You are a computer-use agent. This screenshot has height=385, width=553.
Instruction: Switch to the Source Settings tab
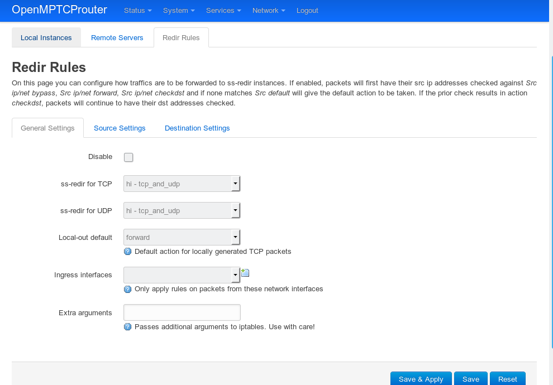click(120, 128)
